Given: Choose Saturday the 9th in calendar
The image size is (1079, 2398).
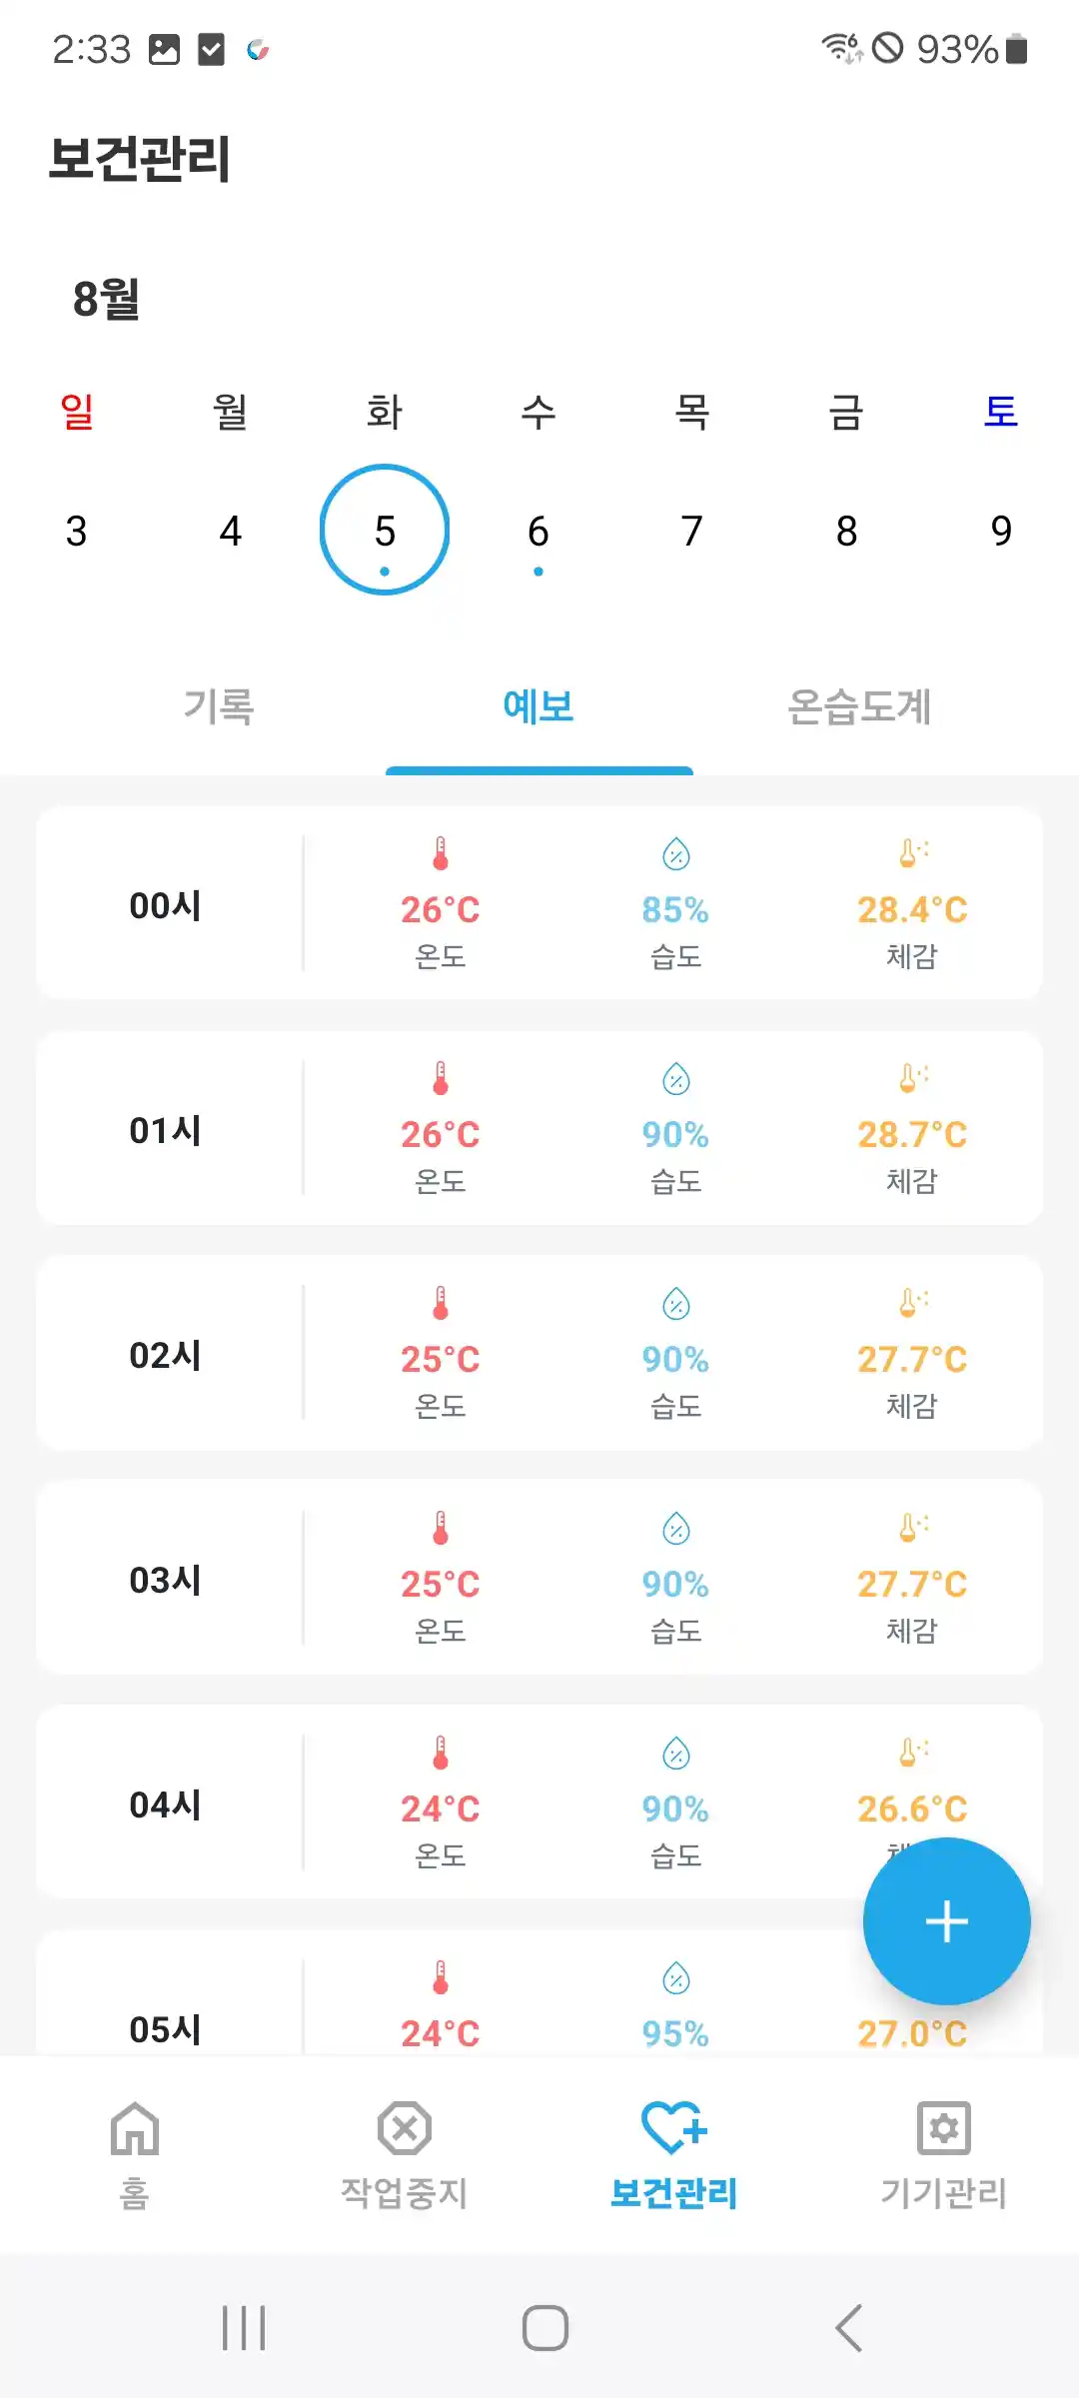Looking at the screenshot, I should click(1001, 532).
